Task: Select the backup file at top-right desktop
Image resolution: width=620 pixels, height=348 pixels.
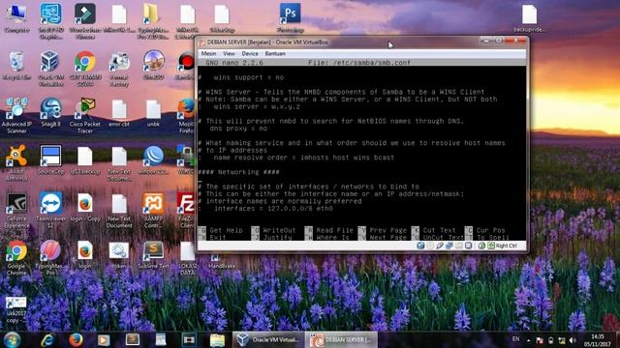Action: tap(529, 18)
